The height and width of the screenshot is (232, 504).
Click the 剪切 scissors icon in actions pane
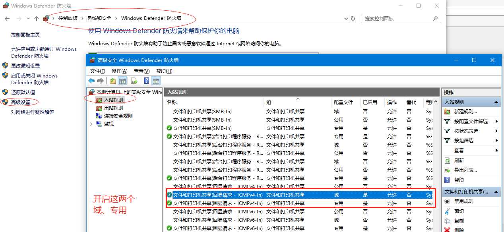coord(447,211)
